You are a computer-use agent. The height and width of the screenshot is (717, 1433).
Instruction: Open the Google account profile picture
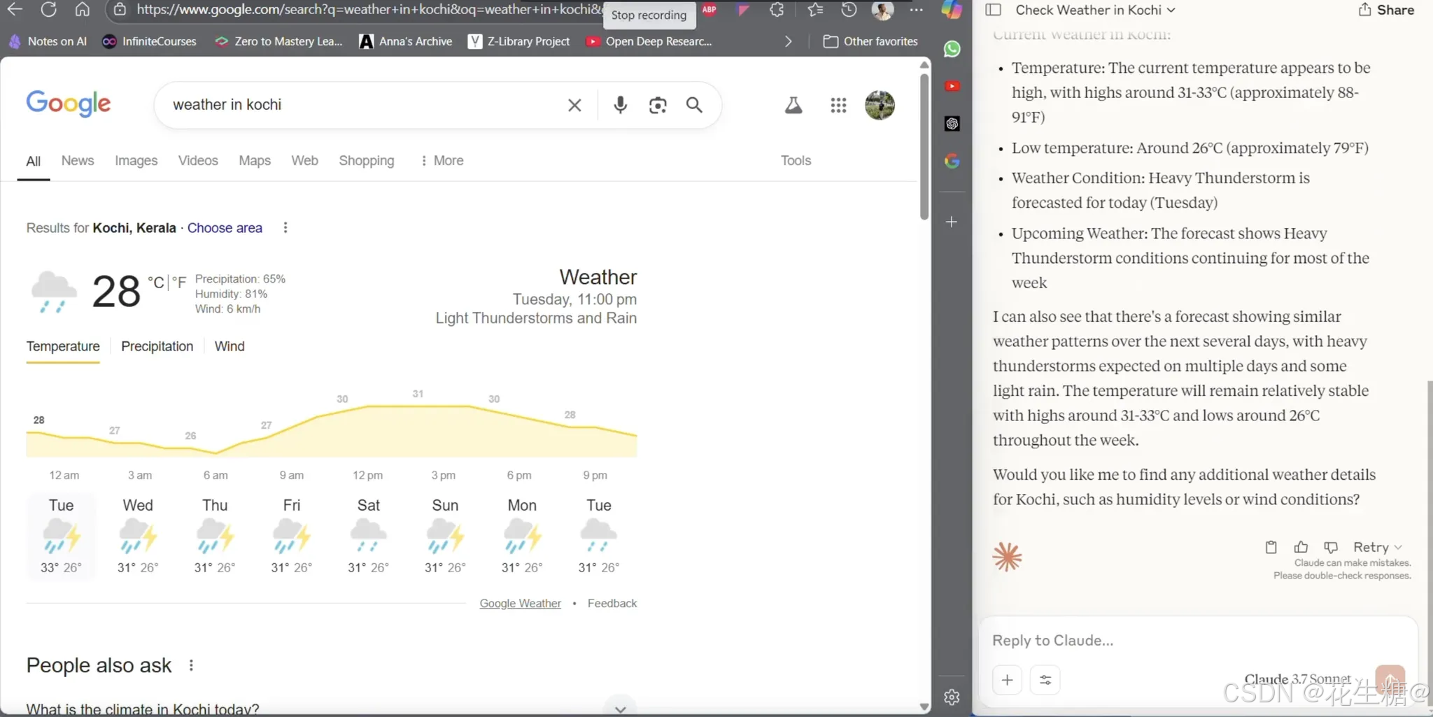[880, 105]
